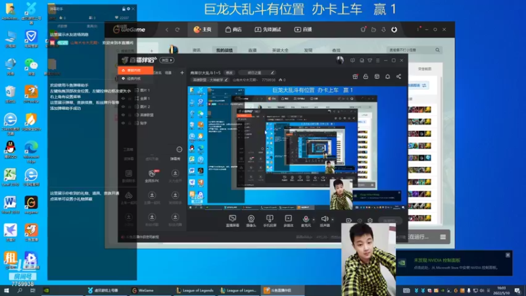Open WeGame 直播 tab
Image resolution: width=526 pixels, height=296 pixels.
(303, 30)
